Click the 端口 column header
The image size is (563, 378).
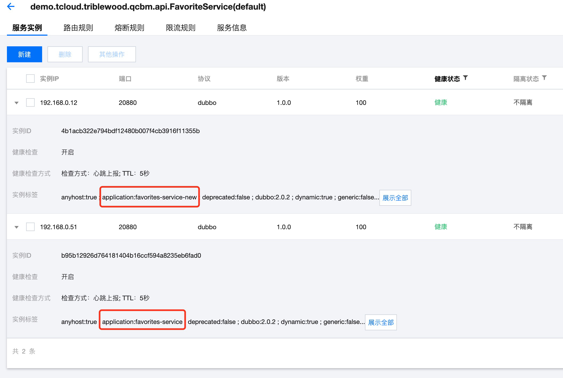[125, 79]
